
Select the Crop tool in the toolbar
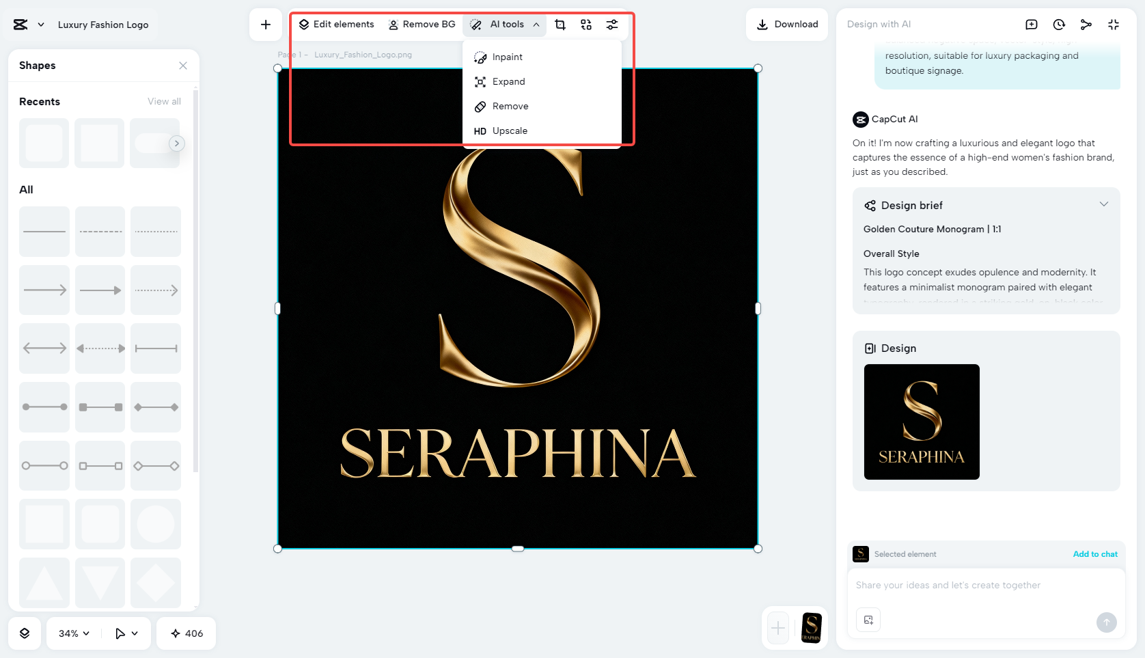pyautogui.click(x=560, y=24)
